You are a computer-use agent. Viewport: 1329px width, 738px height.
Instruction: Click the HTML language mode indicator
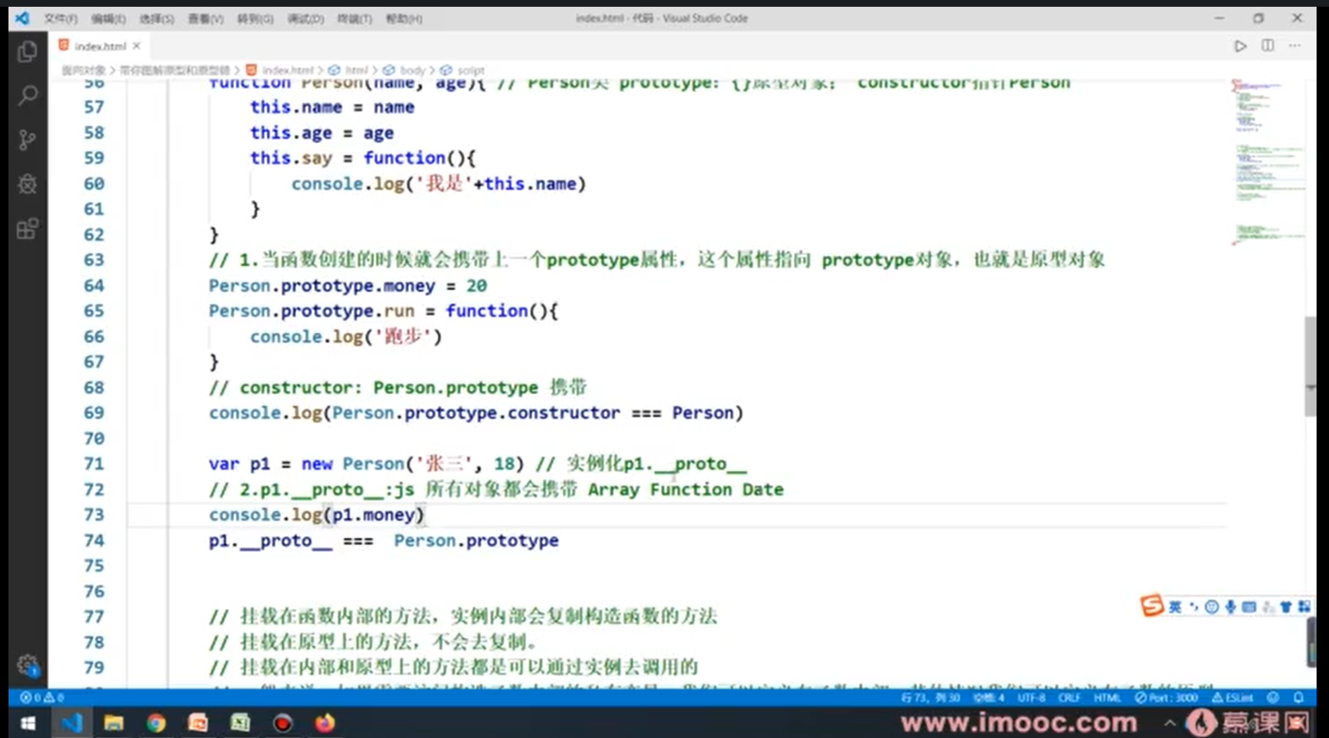point(1107,698)
